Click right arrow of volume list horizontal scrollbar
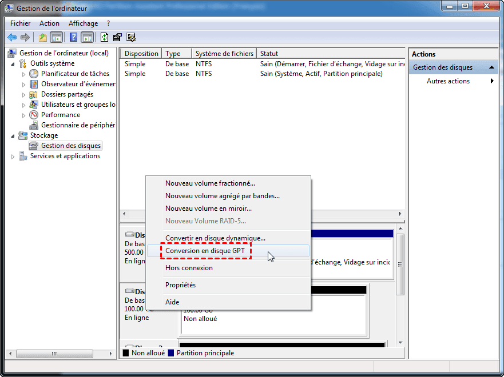The width and height of the screenshot is (504, 377). (400, 214)
